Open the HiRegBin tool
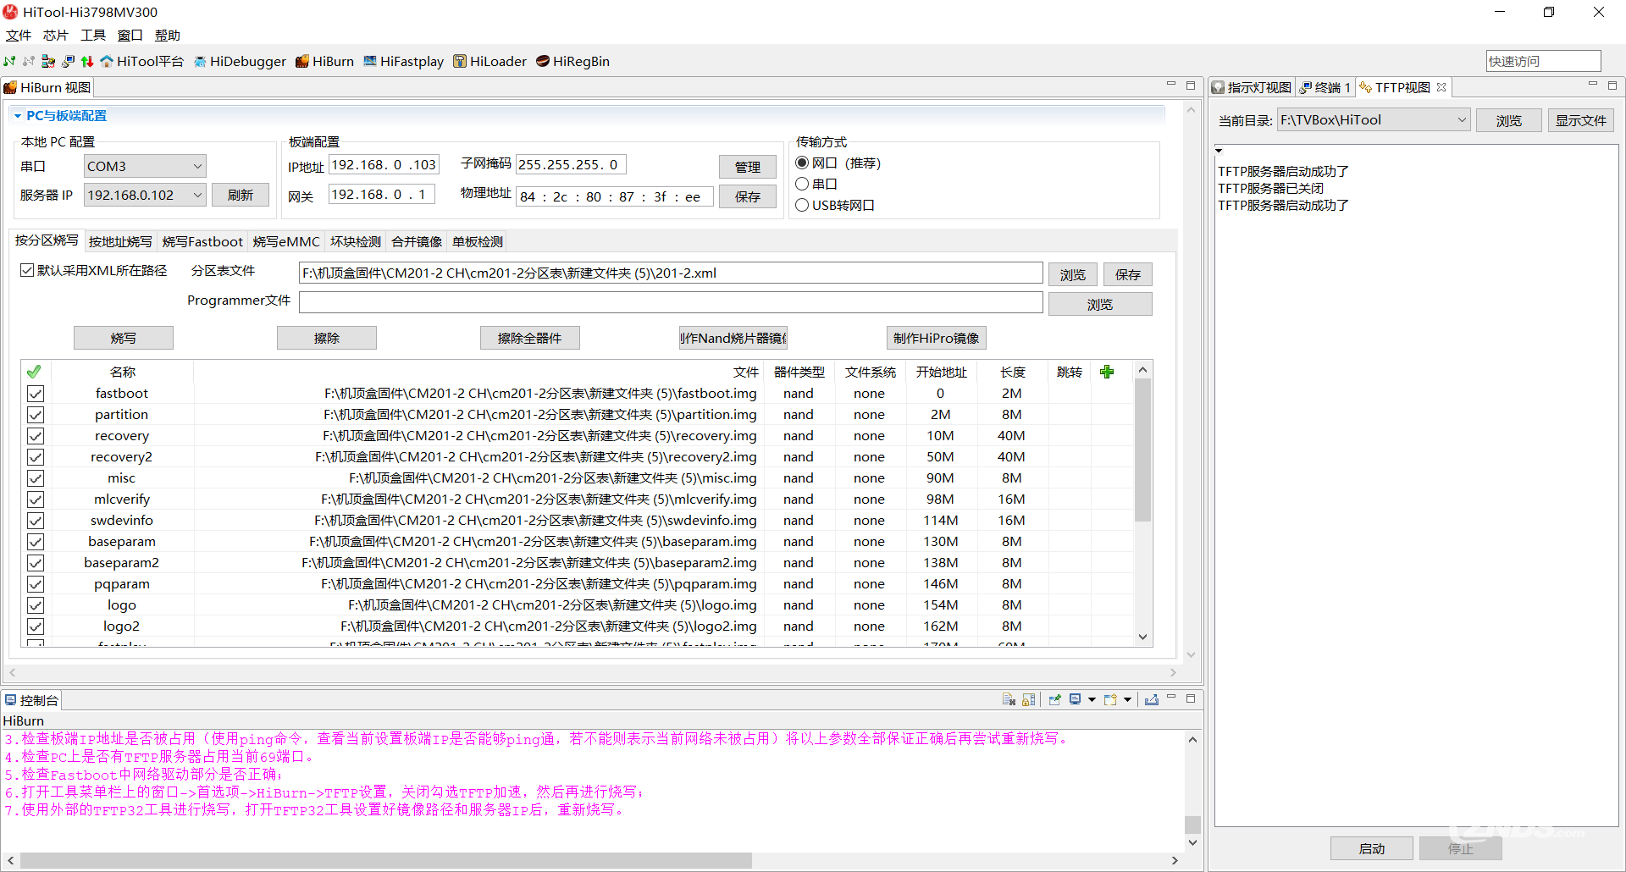The width and height of the screenshot is (1626, 872). pyautogui.click(x=572, y=61)
